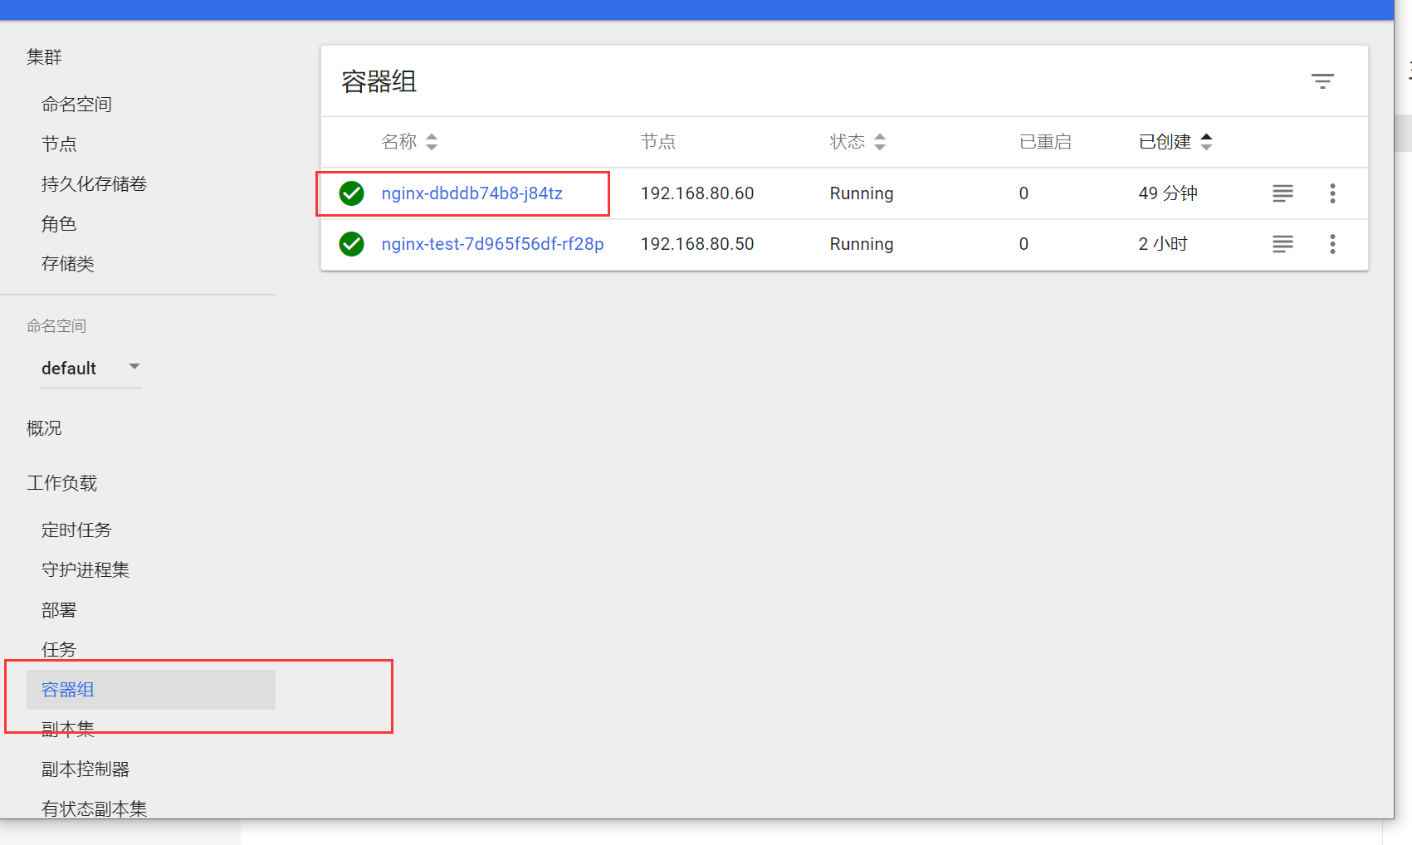Open 概况 overview page
This screenshot has width=1412, height=845.
44,428
